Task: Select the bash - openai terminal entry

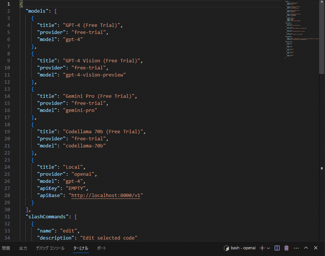Action: [243, 248]
